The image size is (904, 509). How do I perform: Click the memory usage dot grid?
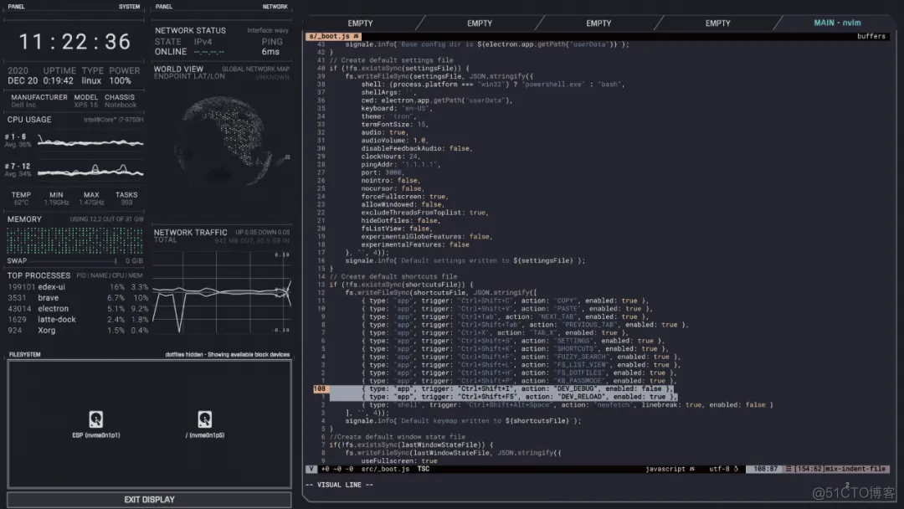(x=74, y=240)
